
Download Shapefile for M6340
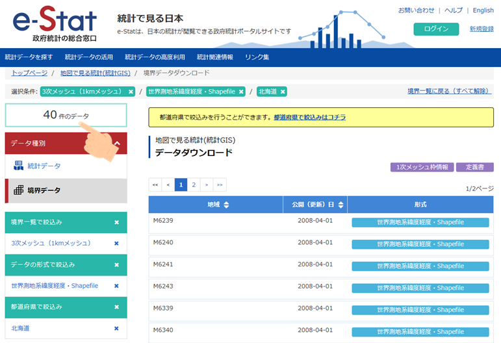420,332
